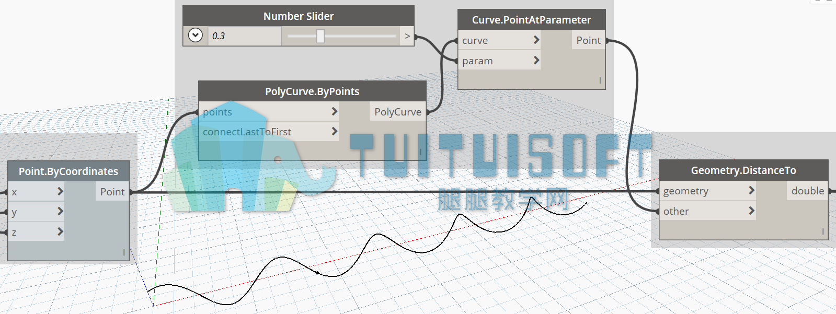Click the chevron beside the geometry port
The width and height of the screenshot is (836, 314).
click(x=751, y=190)
